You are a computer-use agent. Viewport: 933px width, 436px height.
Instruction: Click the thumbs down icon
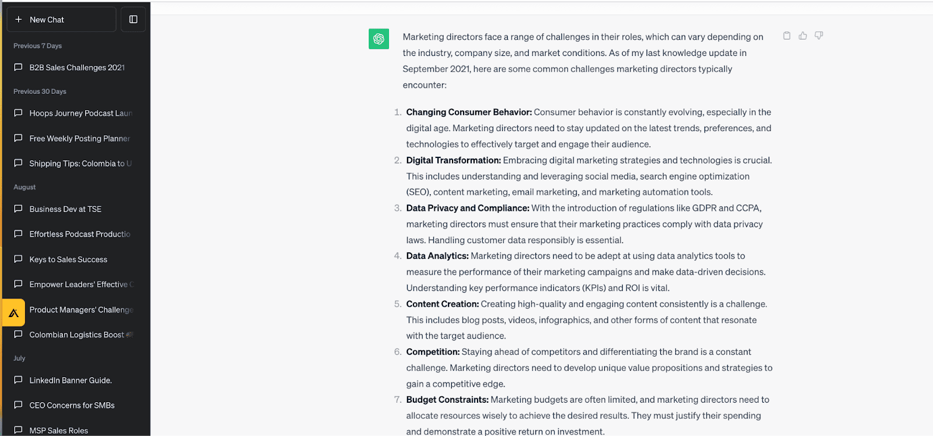pyautogui.click(x=819, y=36)
